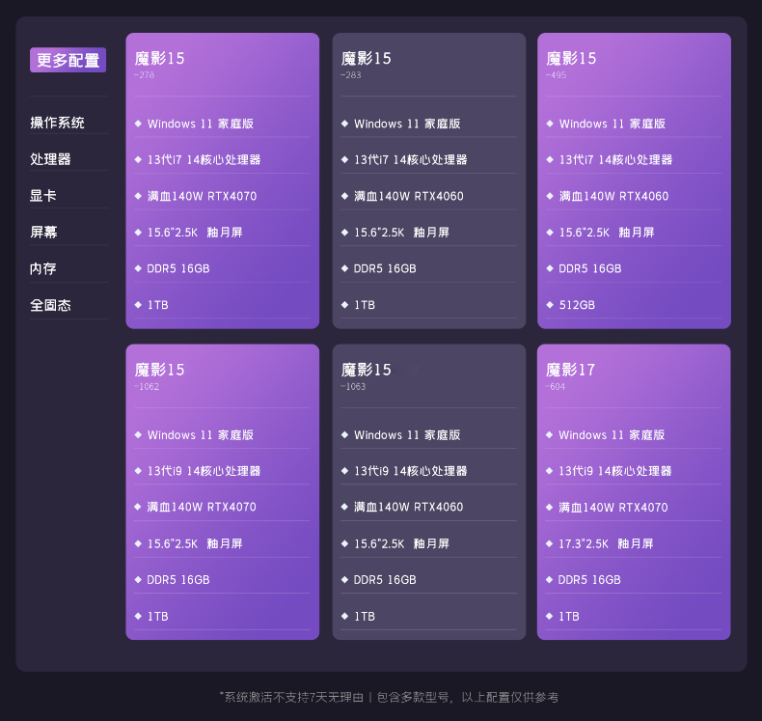Image resolution: width=762 pixels, height=721 pixels.
Task: Click Windows 11 家庭版 in the -283 card
Action: click(407, 124)
